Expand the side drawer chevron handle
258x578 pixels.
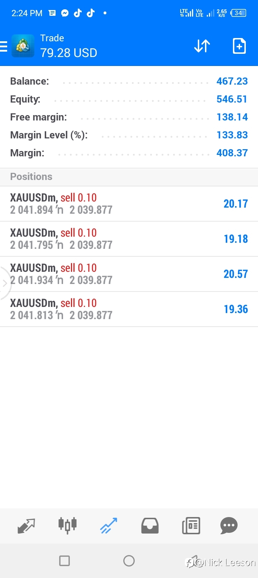[4, 283]
